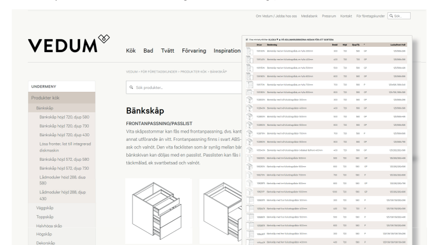Screen dimensions: 437x245
Task: Open thumbnail of tre fullutdragslådor 800mm row
Action: pyautogui.click(x=250, y=183)
